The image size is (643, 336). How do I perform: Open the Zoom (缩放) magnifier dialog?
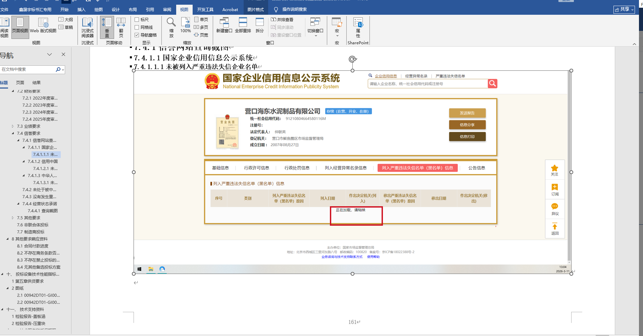tap(171, 27)
